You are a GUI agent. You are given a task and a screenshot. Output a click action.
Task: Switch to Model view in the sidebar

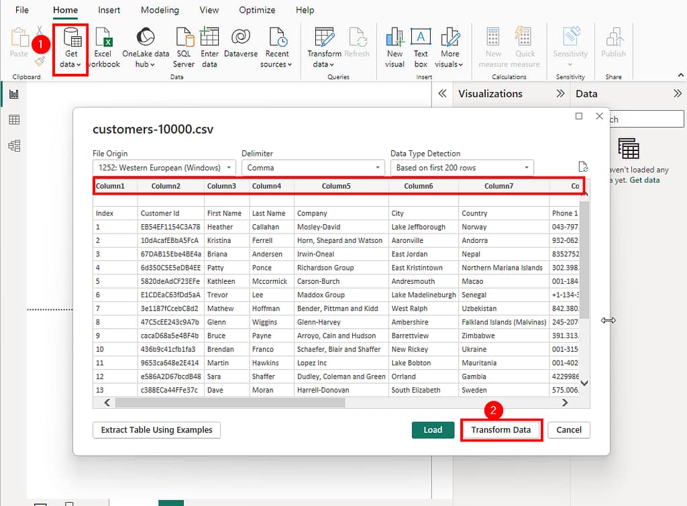(15, 145)
